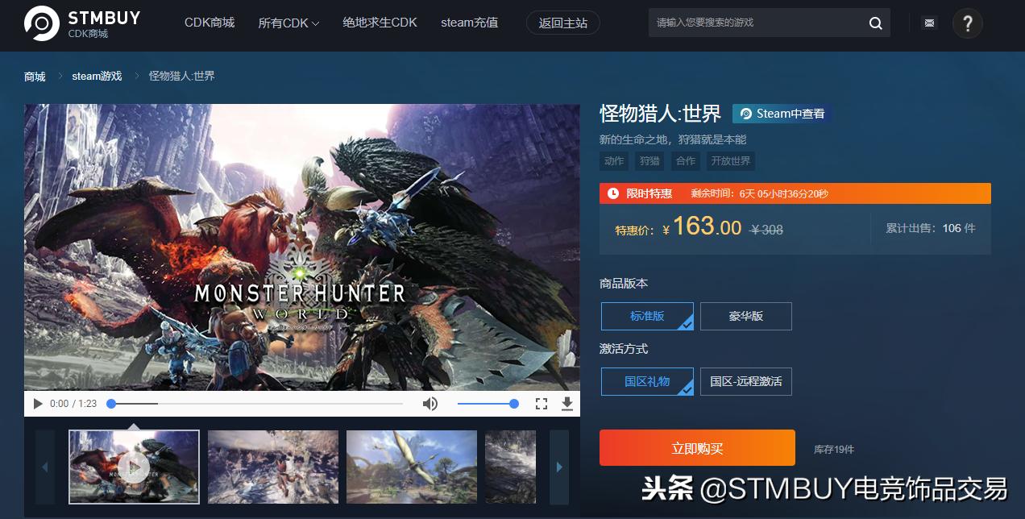
Task: Select the 国区-远程激活 activation option
Action: click(x=745, y=381)
